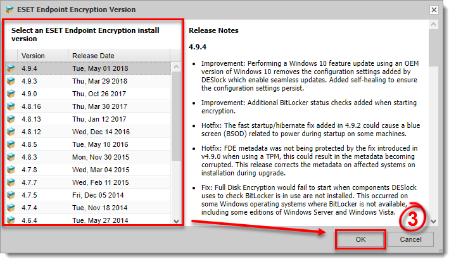Click the package icon for version 4.9.0

11,94
